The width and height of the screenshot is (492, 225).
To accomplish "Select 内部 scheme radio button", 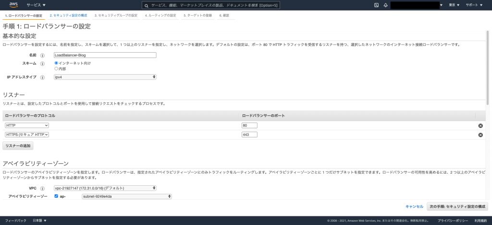I will click(56, 68).
